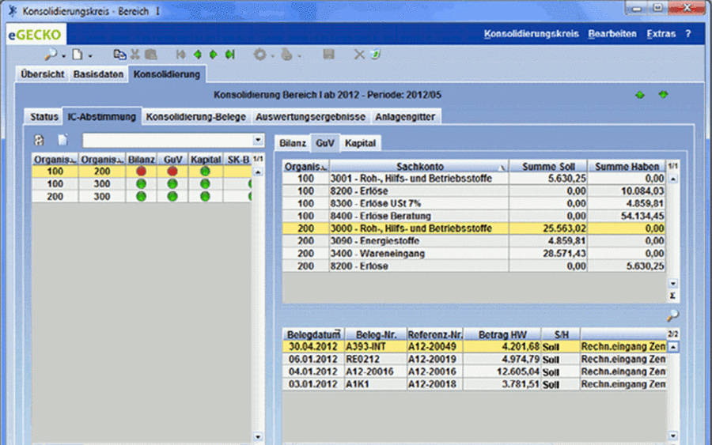The width and height of the screenshot is (712, 445).
Task: Click green Bilanz dot in row 100/300
Action: click(142, 183)
